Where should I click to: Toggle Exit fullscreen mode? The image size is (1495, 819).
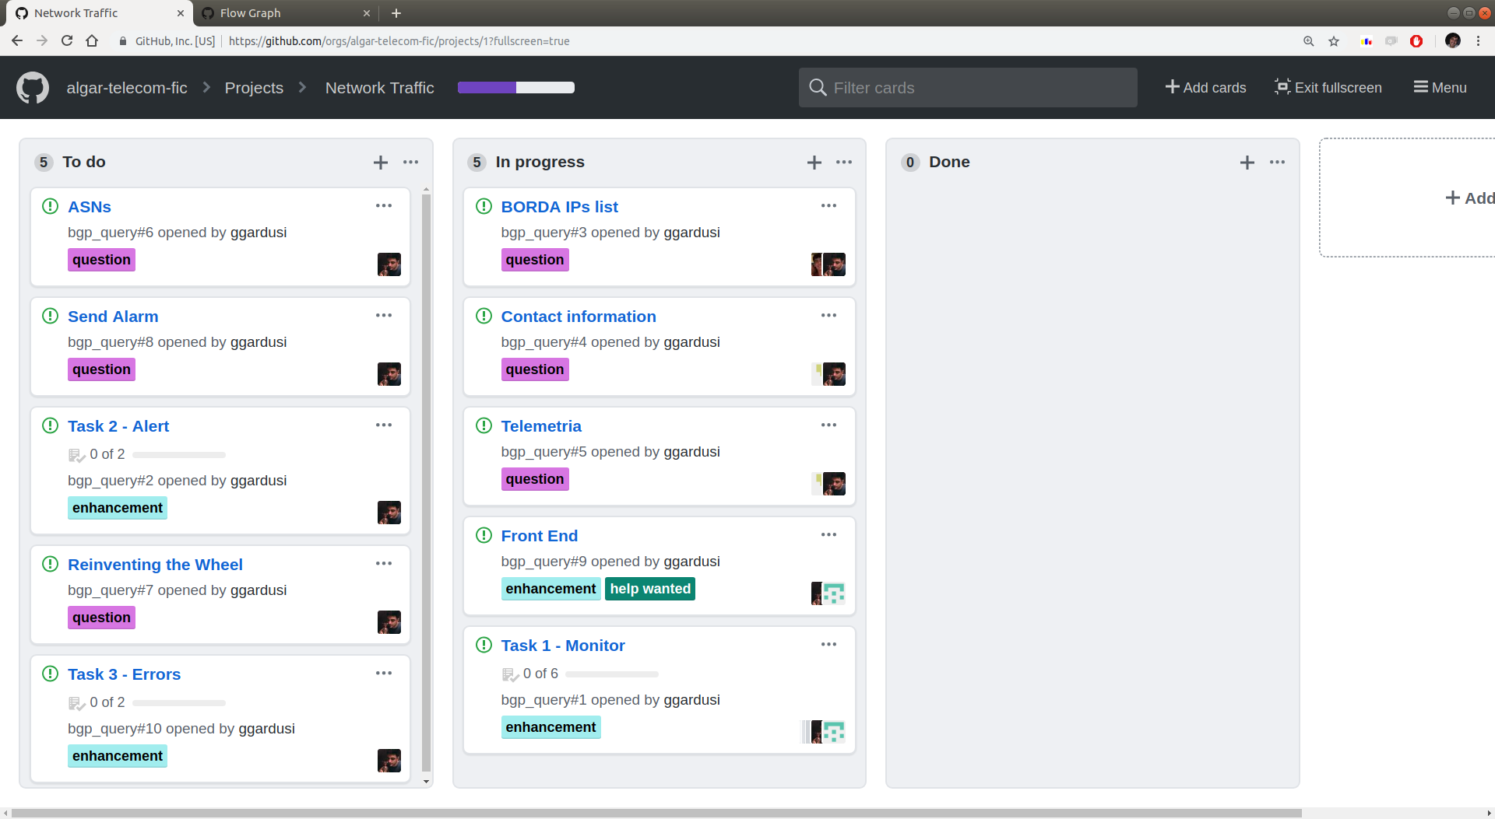pyautogui.click(x=1328, y=88)
